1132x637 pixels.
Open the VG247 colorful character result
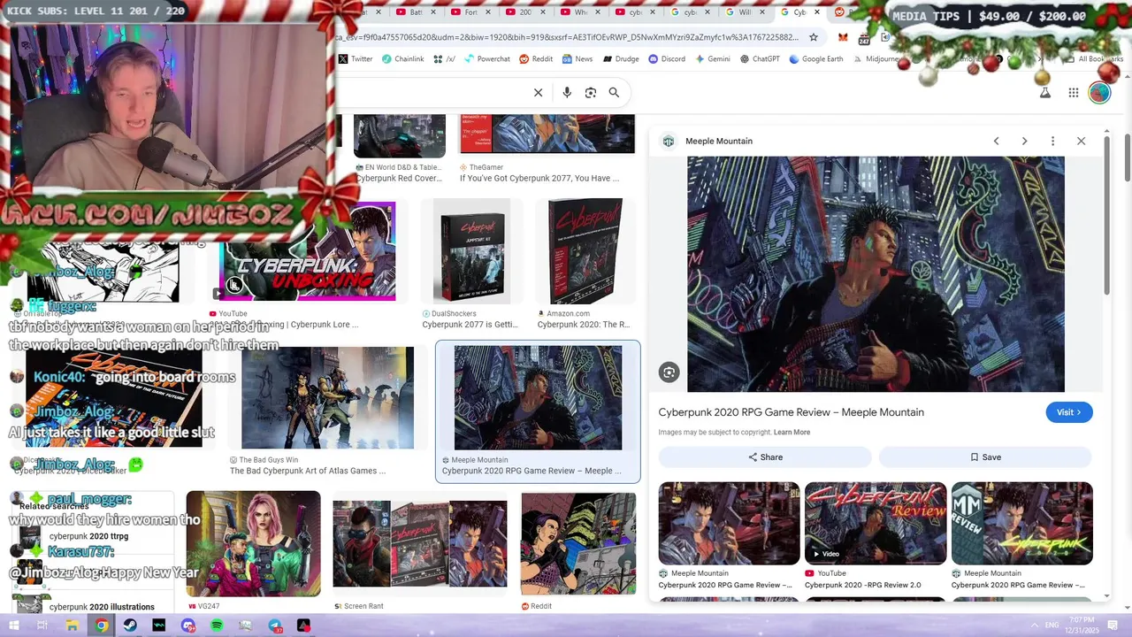[253, 544]
